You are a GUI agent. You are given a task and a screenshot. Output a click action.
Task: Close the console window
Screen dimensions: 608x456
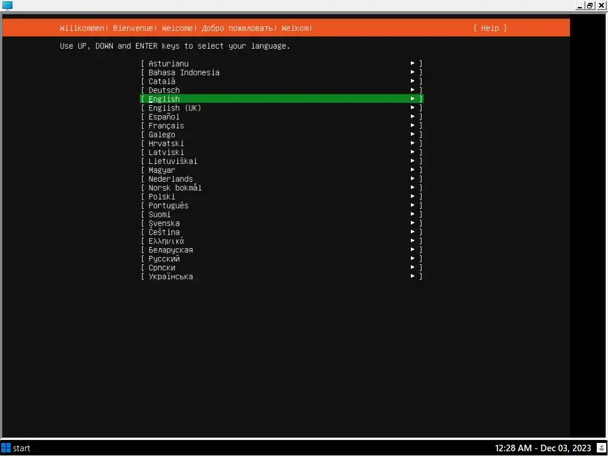[601, 5]
